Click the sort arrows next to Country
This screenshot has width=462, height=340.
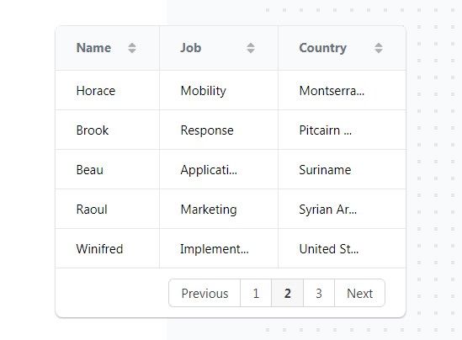[x=379, y=48]
